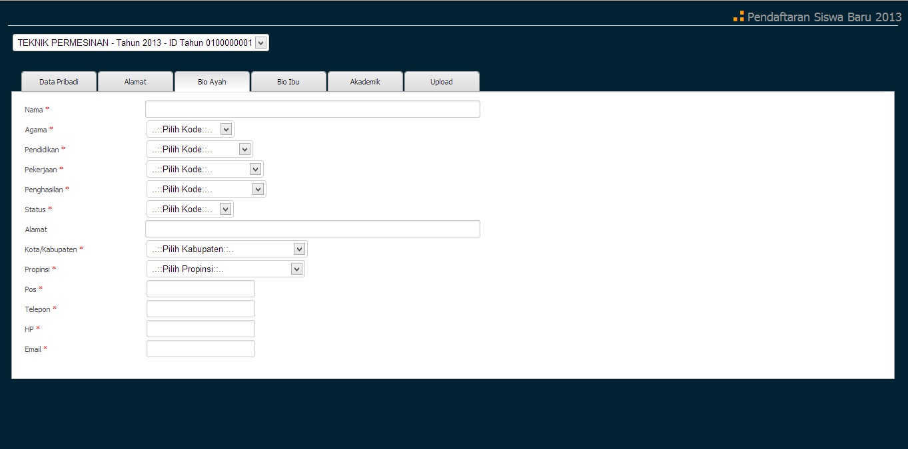This screenshot has height=449, width=908.
Task: Focus the Telepon input field
Action: [201, 309]
